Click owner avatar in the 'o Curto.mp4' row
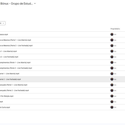 (x=112, y=107)
